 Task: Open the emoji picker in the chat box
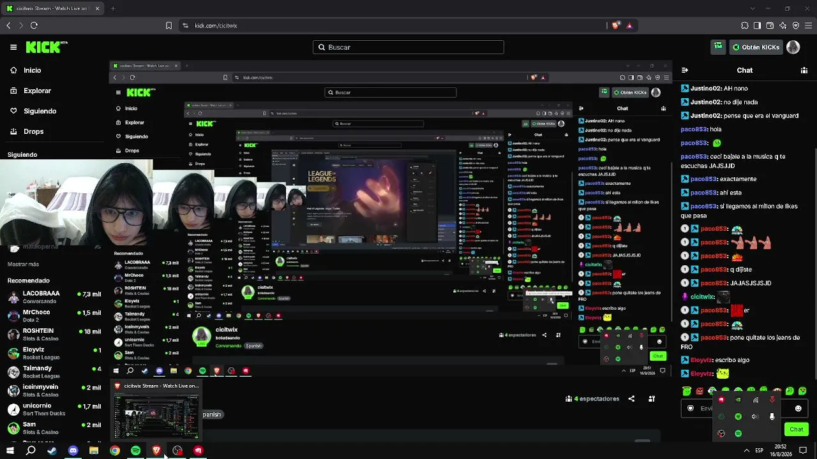tap(798, 409)
